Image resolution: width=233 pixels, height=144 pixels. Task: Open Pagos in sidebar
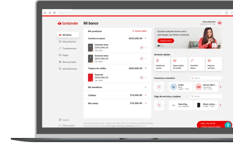pyautogui.click(x=64, y=55)
